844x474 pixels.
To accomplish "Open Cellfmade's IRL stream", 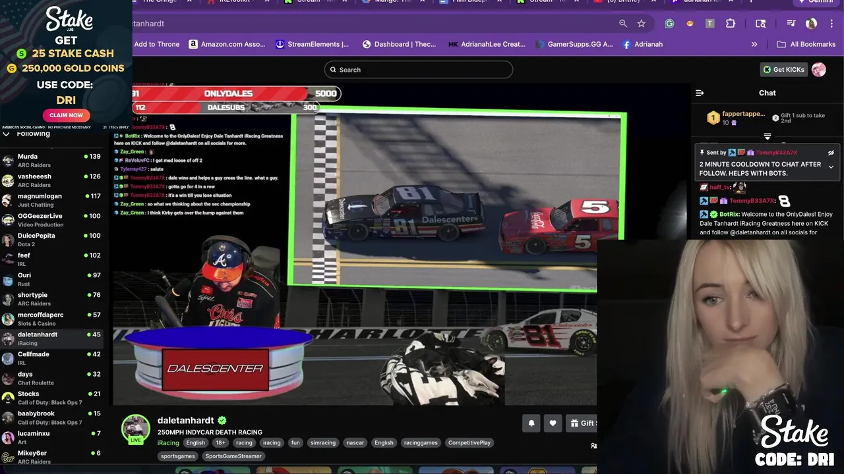I will pyautogui.click(x=51, y=358).
